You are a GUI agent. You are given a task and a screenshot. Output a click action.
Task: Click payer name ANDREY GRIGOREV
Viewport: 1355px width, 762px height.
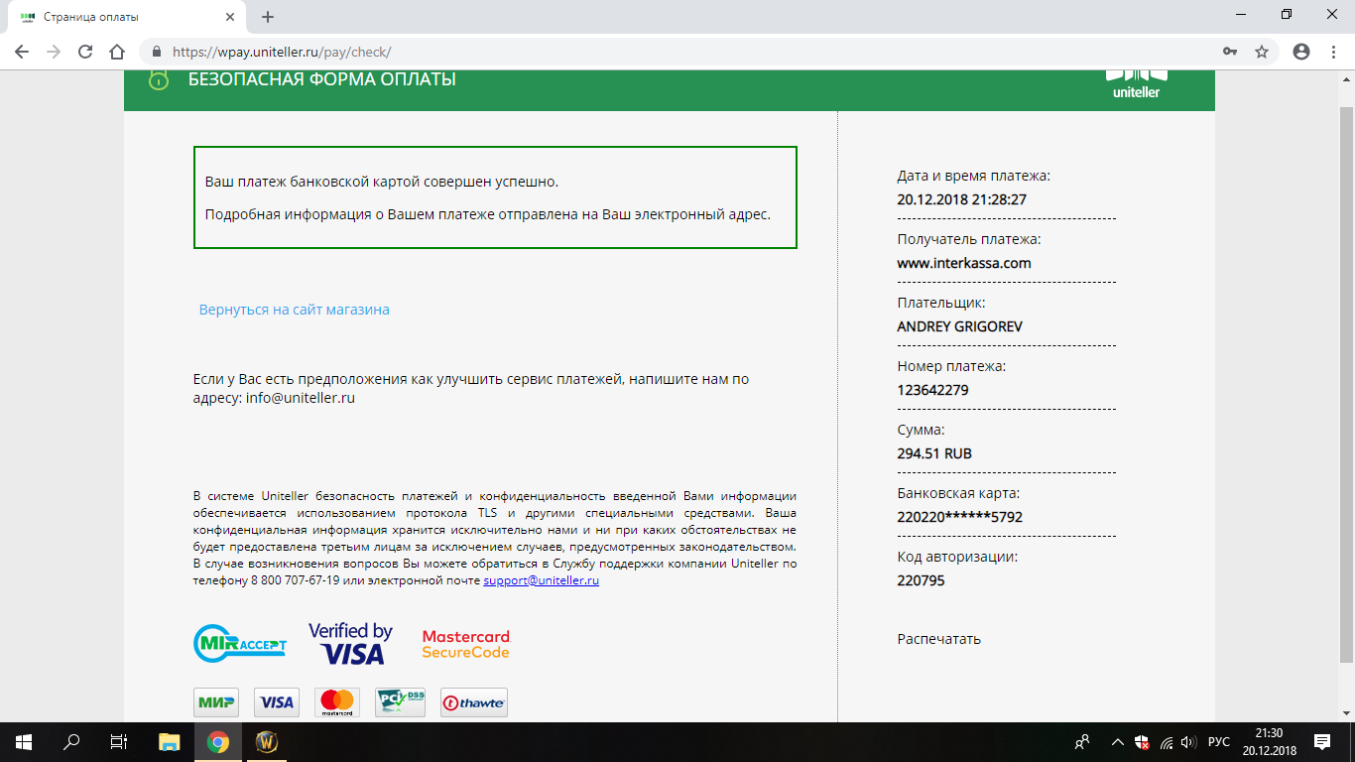959,326
